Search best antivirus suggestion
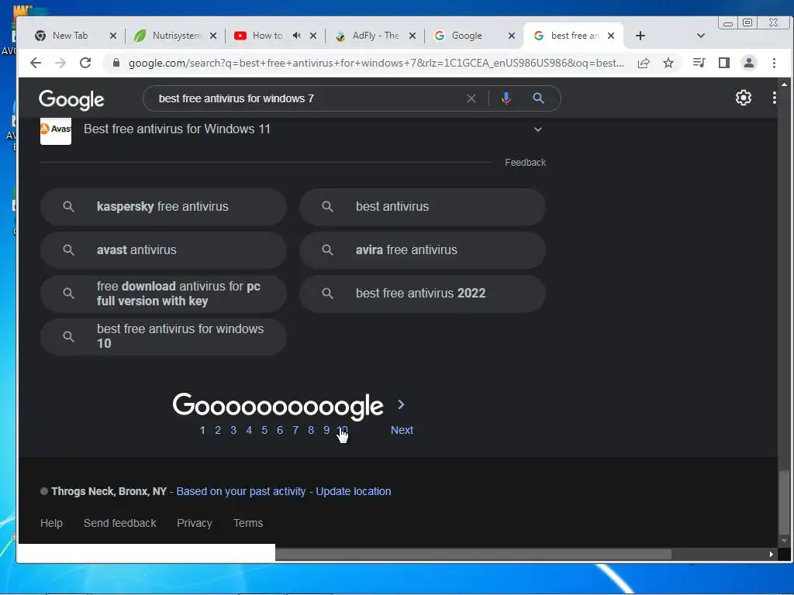Screen dimensions: 794x595 pyautogui.click(x=423, y=206)
